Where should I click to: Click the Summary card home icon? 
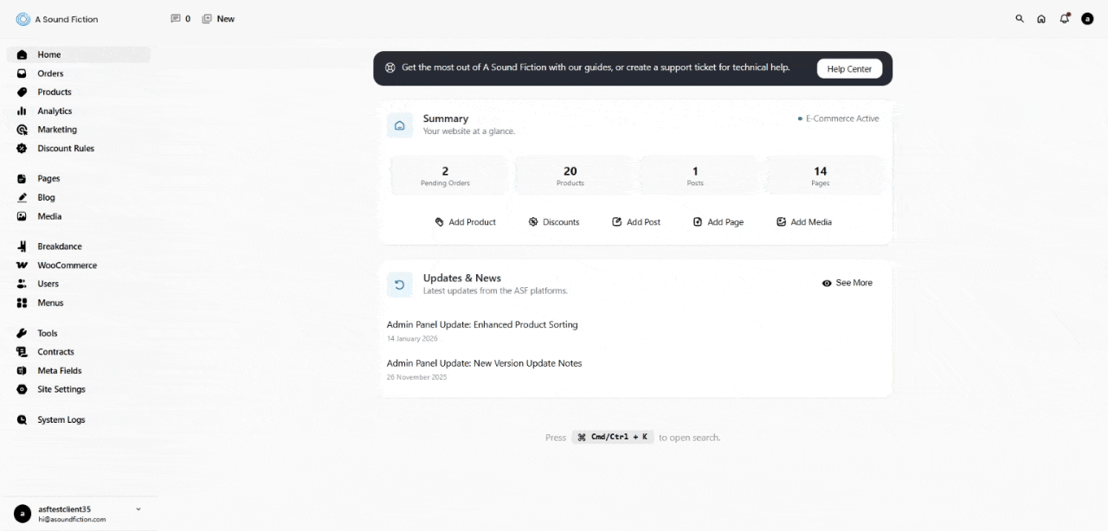point(400,125)
